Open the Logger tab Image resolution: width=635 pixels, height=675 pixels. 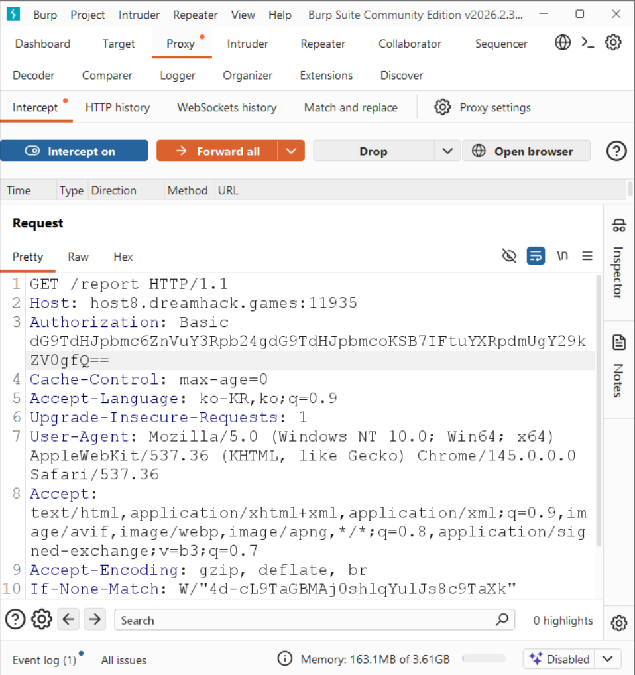coord(178,76)
